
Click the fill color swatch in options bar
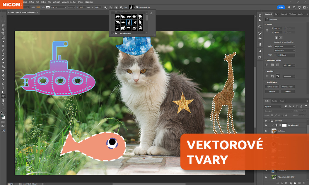(38, 7)
